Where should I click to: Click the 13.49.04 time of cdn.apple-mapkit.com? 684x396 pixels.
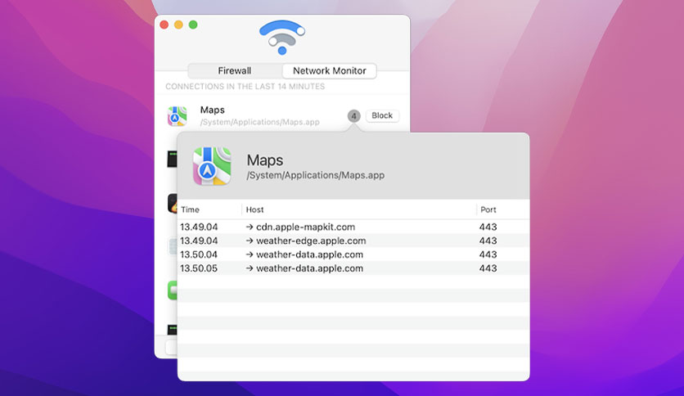click(x=199, y=227)
